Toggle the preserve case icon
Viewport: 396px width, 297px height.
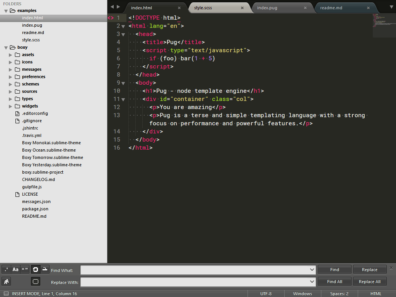[6, 282]
